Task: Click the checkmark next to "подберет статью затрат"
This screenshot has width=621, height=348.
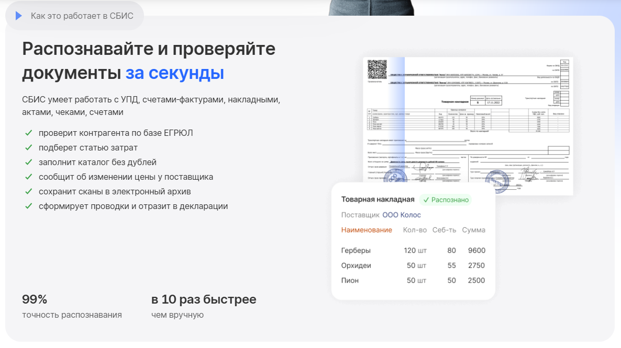Action: [x=29, y=147]
